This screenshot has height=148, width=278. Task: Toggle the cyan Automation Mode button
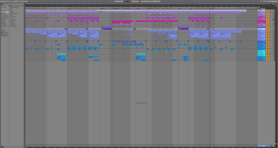tap(262, 8)
